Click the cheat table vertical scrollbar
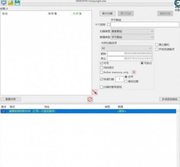This screenshot has width=180, height=167. click(x=178, y=138)
